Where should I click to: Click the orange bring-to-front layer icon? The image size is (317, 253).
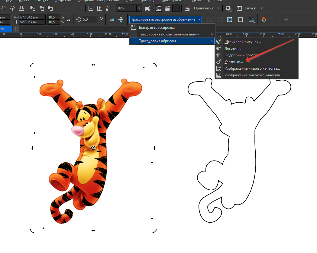point(264,19)
